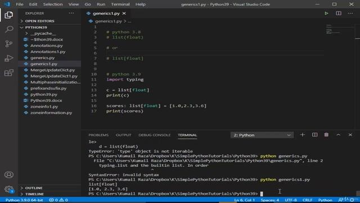Select the generics1.py editor tab
The height and width of the screenshot is (203, 360).
106,14
